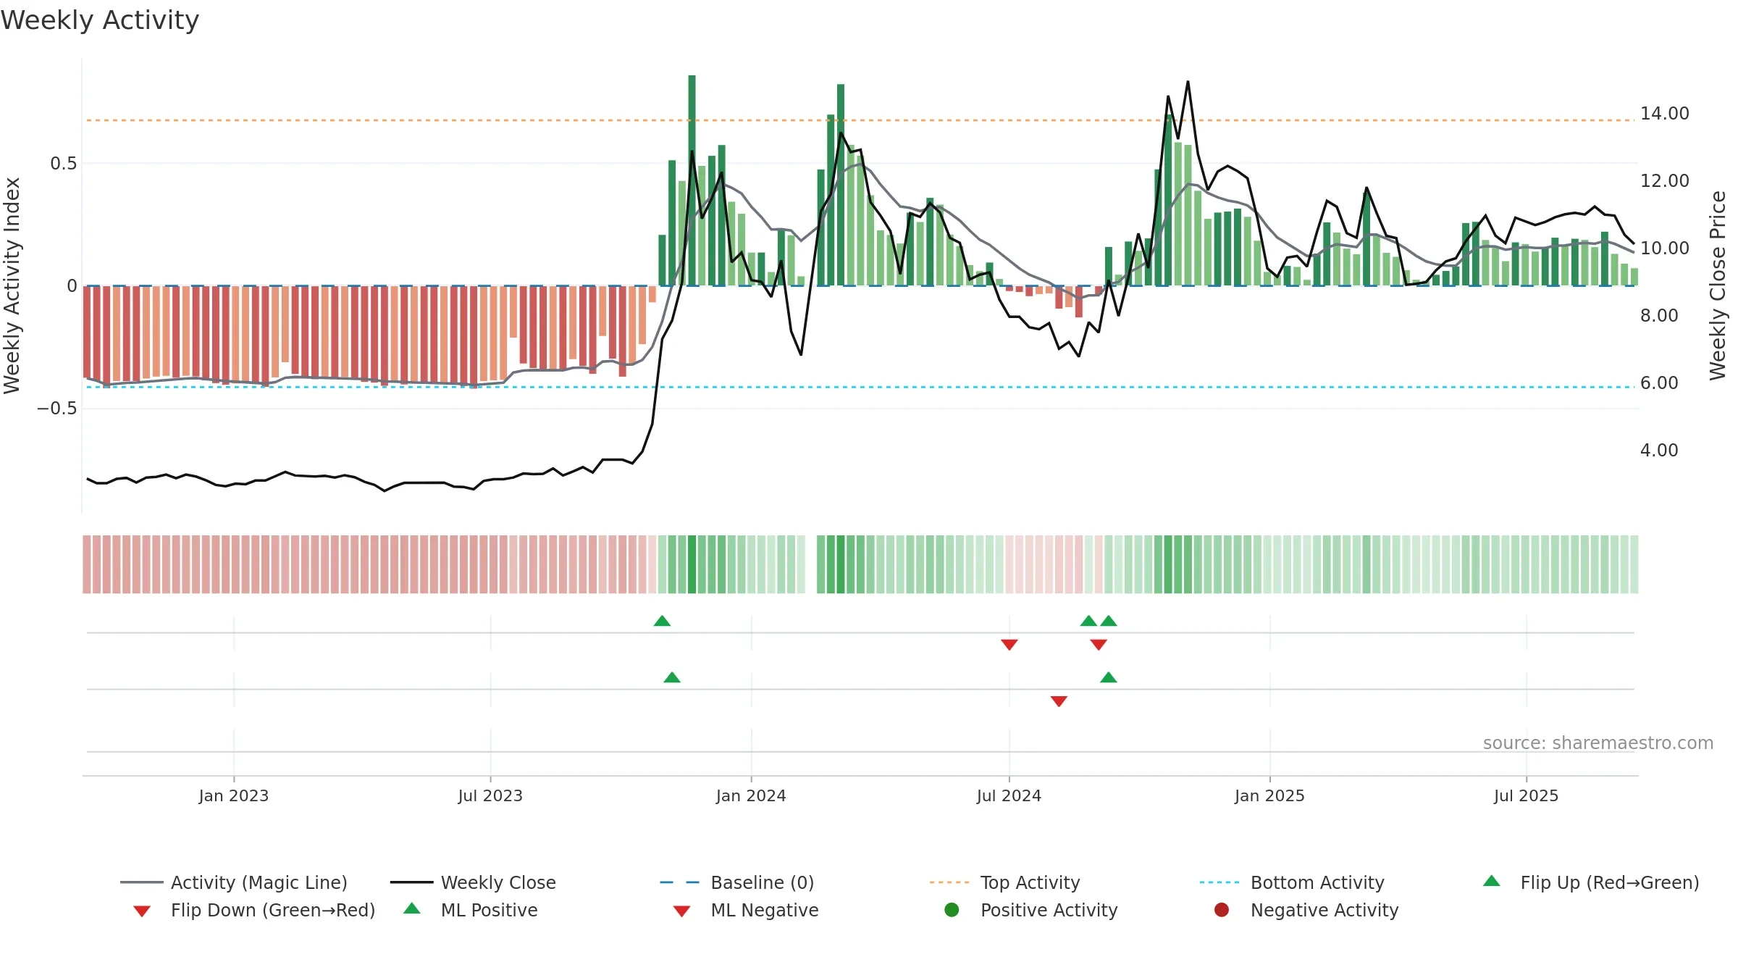Click the Jul 2024 x-axis label
1738x978 pixels.
click(x=1009, y=796)
